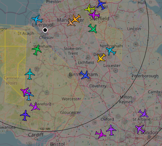Click the St Asaph town label
Screen dimensions: 162x146
click(x=26, y=34)
